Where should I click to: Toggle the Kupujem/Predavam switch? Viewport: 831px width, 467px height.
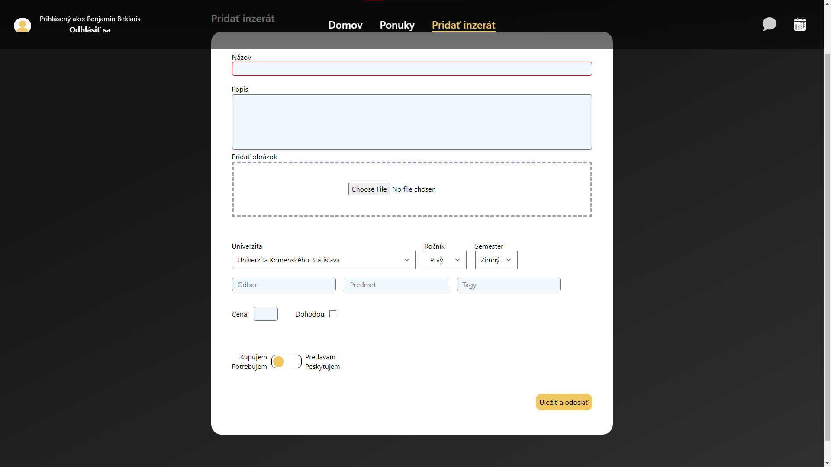click(x=286, y=361)
